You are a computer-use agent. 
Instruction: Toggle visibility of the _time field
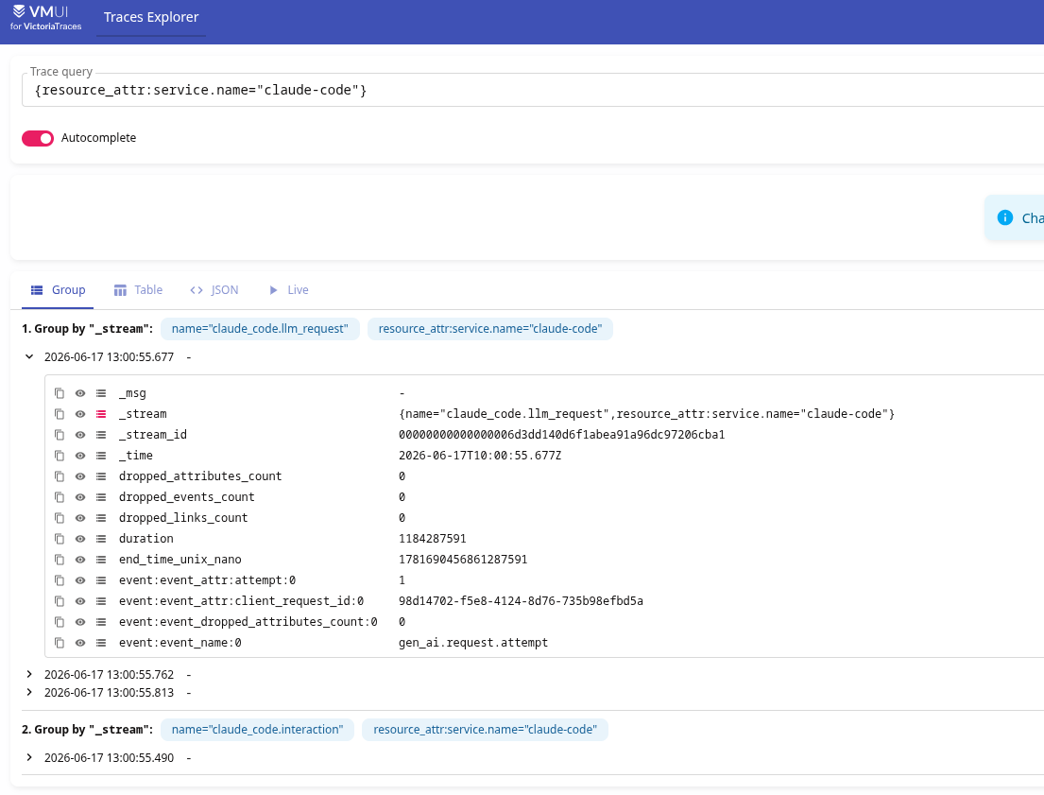pyautogui.click(x=80, y=455)
